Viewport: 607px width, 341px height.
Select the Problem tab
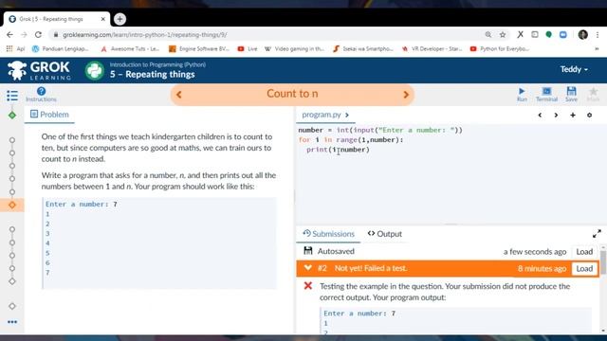click(49, 115)
